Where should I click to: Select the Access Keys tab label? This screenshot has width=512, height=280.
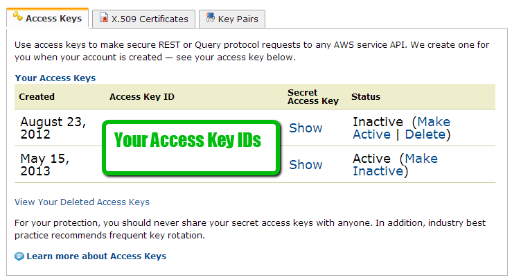[53, 19]
